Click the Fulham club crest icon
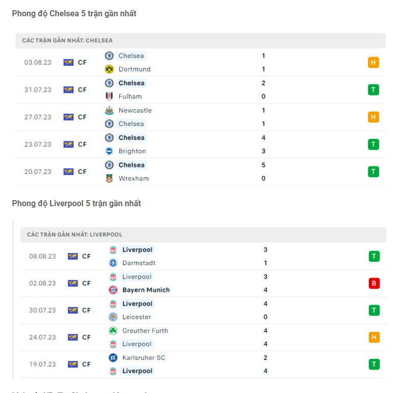Viewport: 401px width, 393px height. 109,96
